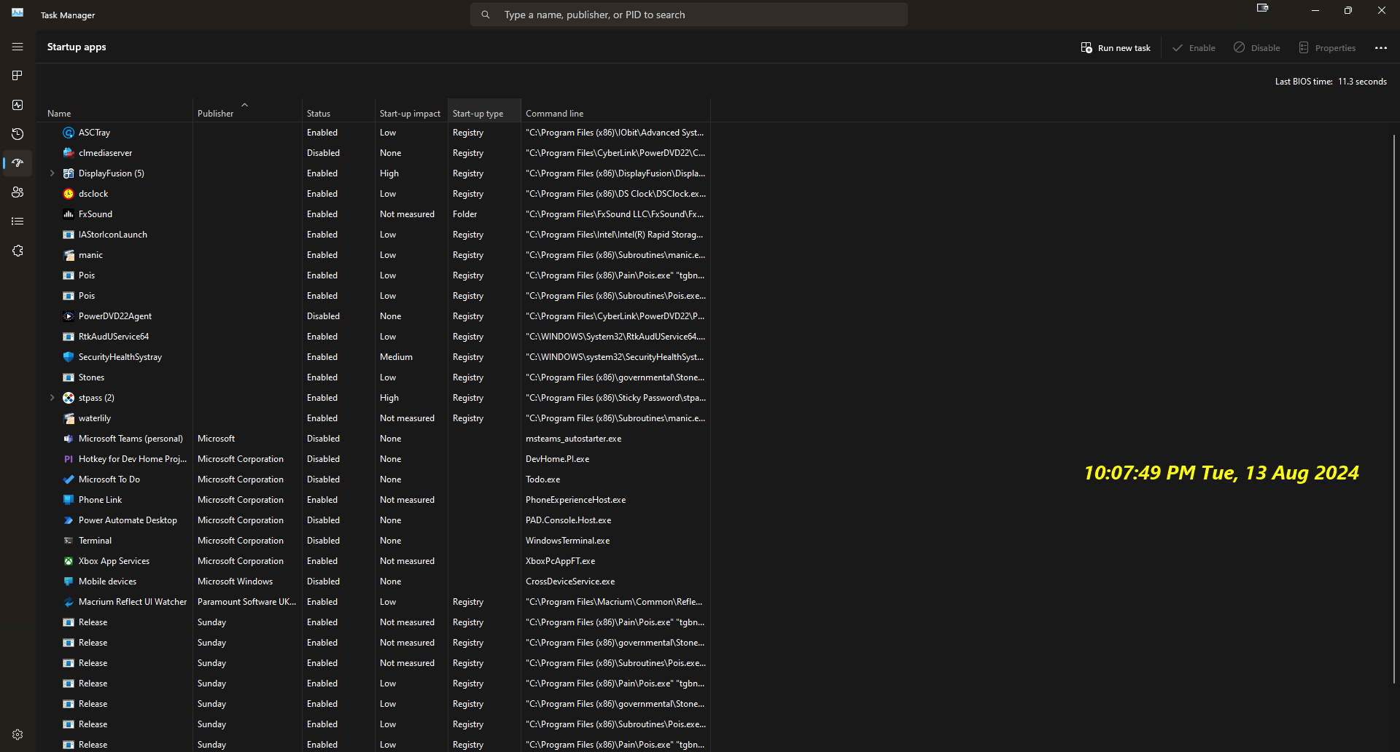Click the Disable button

pos(1257,48)
